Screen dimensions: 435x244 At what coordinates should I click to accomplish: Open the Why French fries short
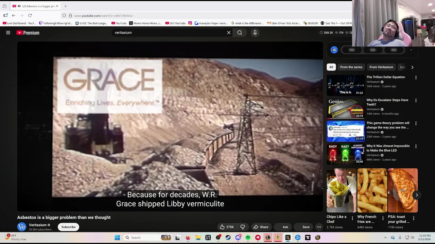tap(372, 190)
